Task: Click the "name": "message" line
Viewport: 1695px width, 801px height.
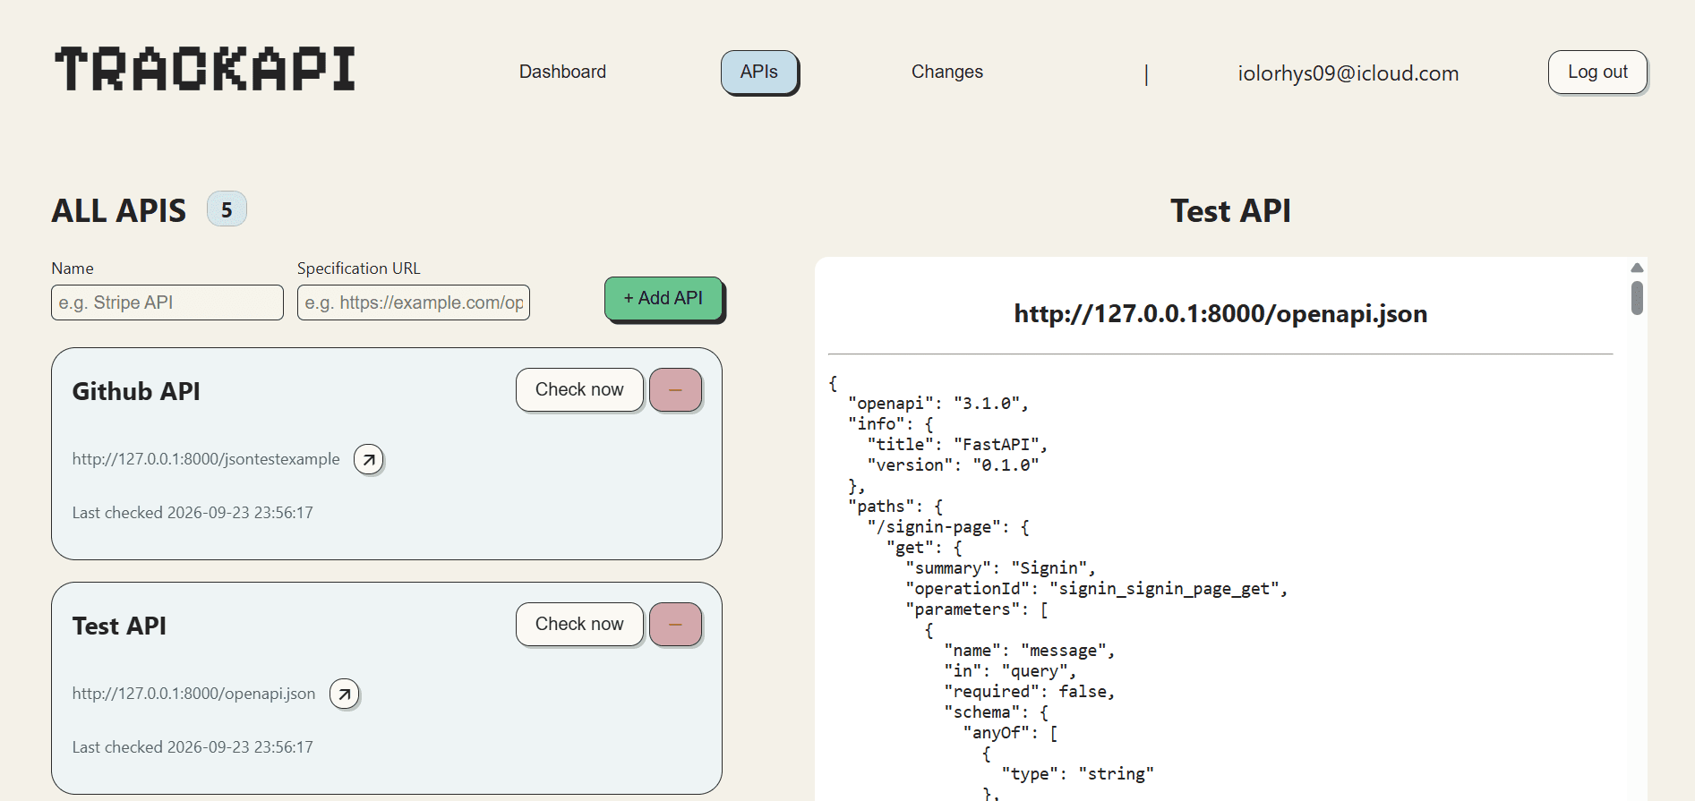Action: (x=1030, y=651)
